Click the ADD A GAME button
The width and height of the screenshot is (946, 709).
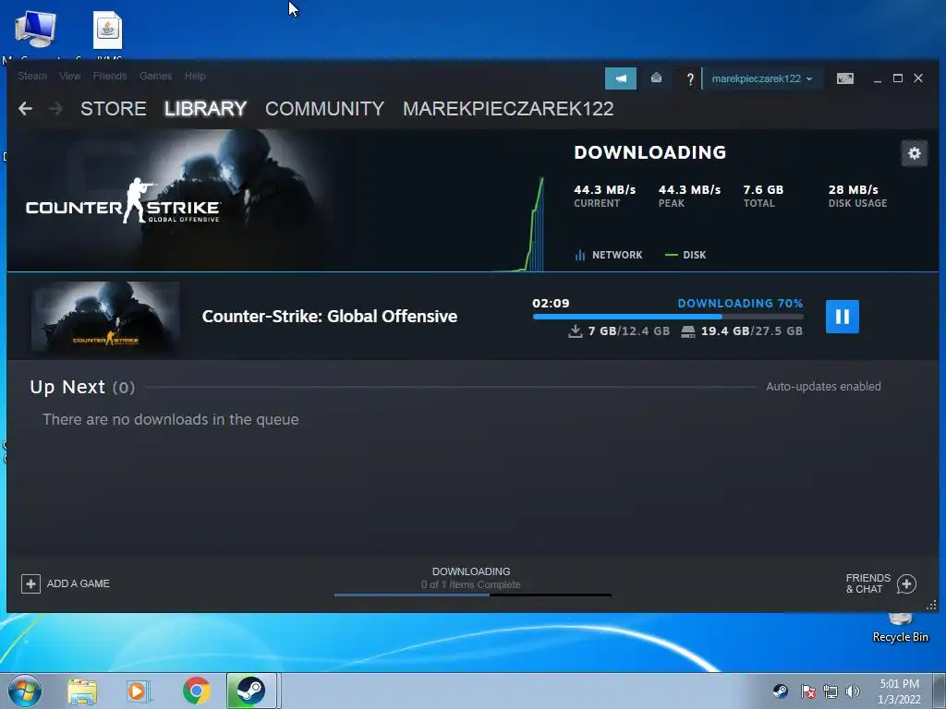pyautogui.click(x=66, y=583)
